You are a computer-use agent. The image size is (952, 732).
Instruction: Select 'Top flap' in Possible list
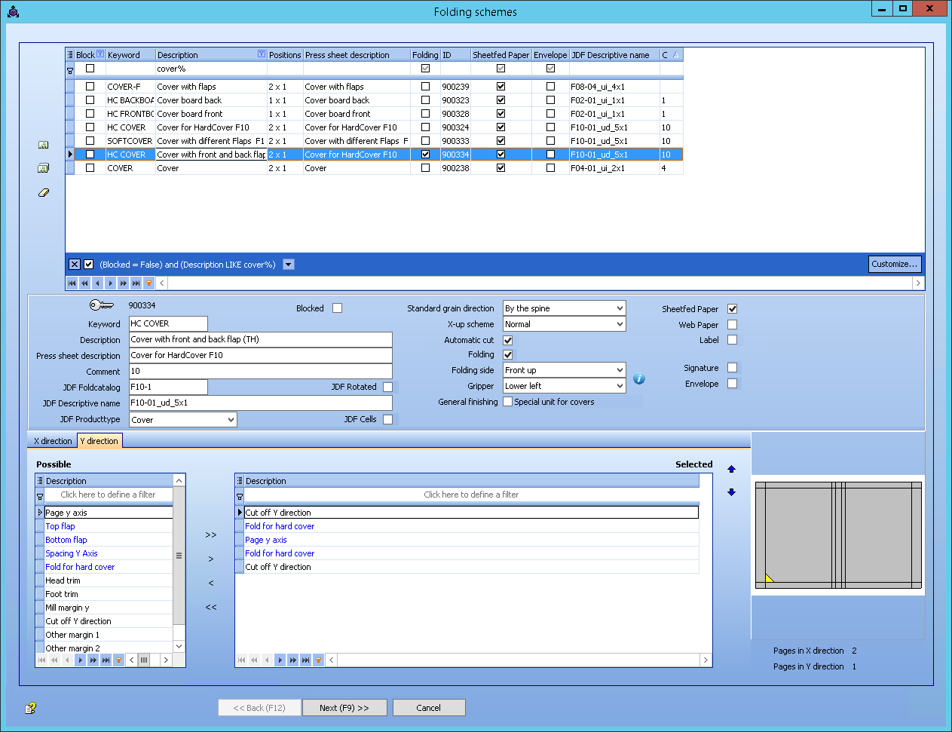109,526
